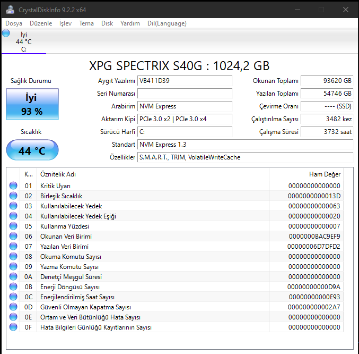Click the Arabirim field NVM Express

point(185,106)
